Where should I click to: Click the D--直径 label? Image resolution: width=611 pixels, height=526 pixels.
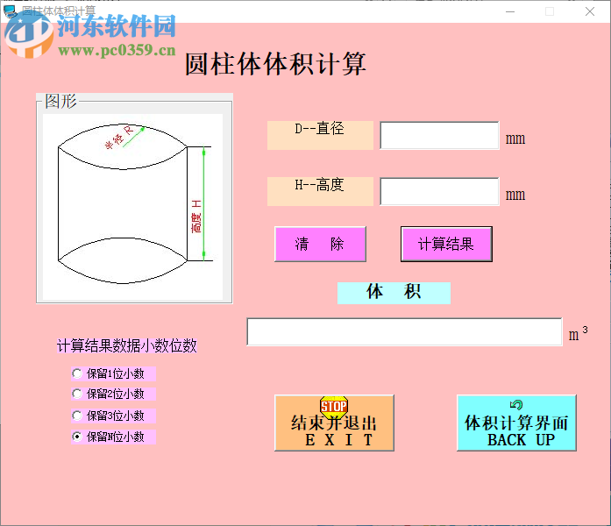pyautogui.click(x=320, y=135)
